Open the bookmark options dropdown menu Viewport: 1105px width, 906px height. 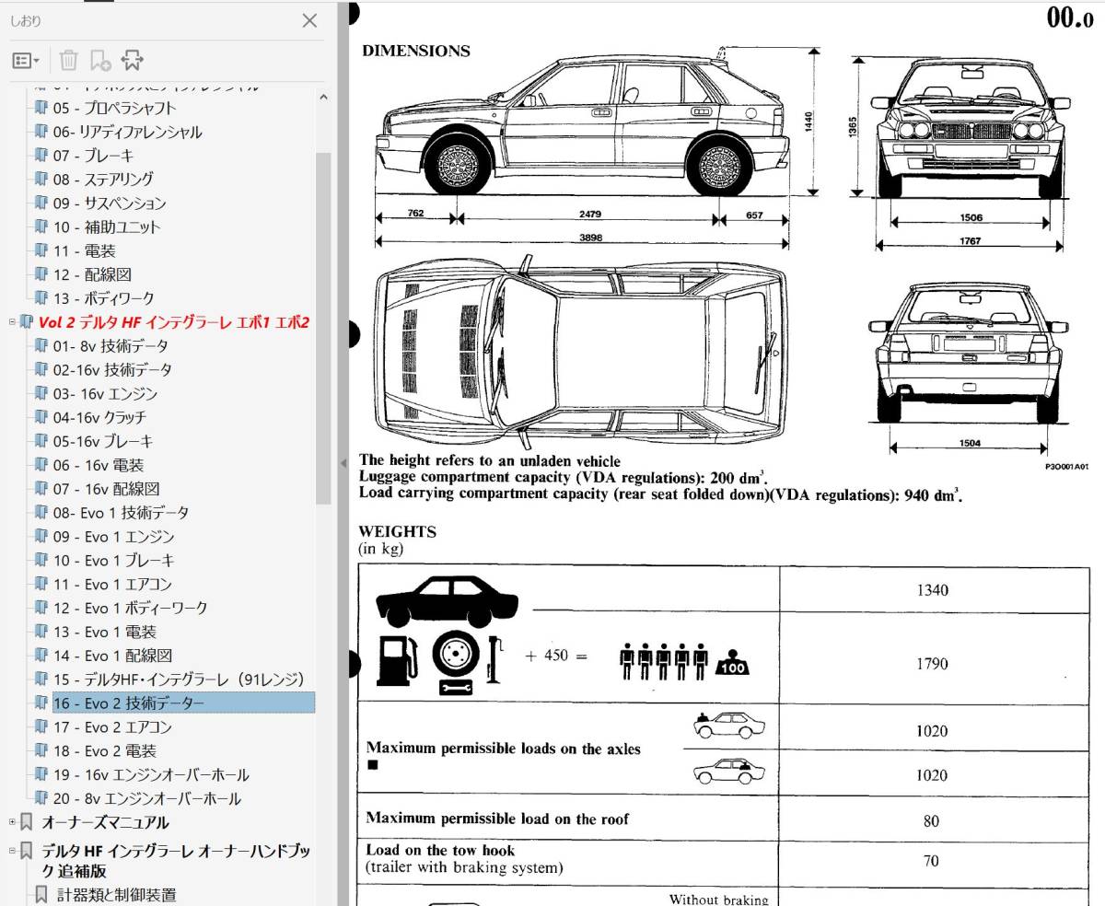pos(26,61)
